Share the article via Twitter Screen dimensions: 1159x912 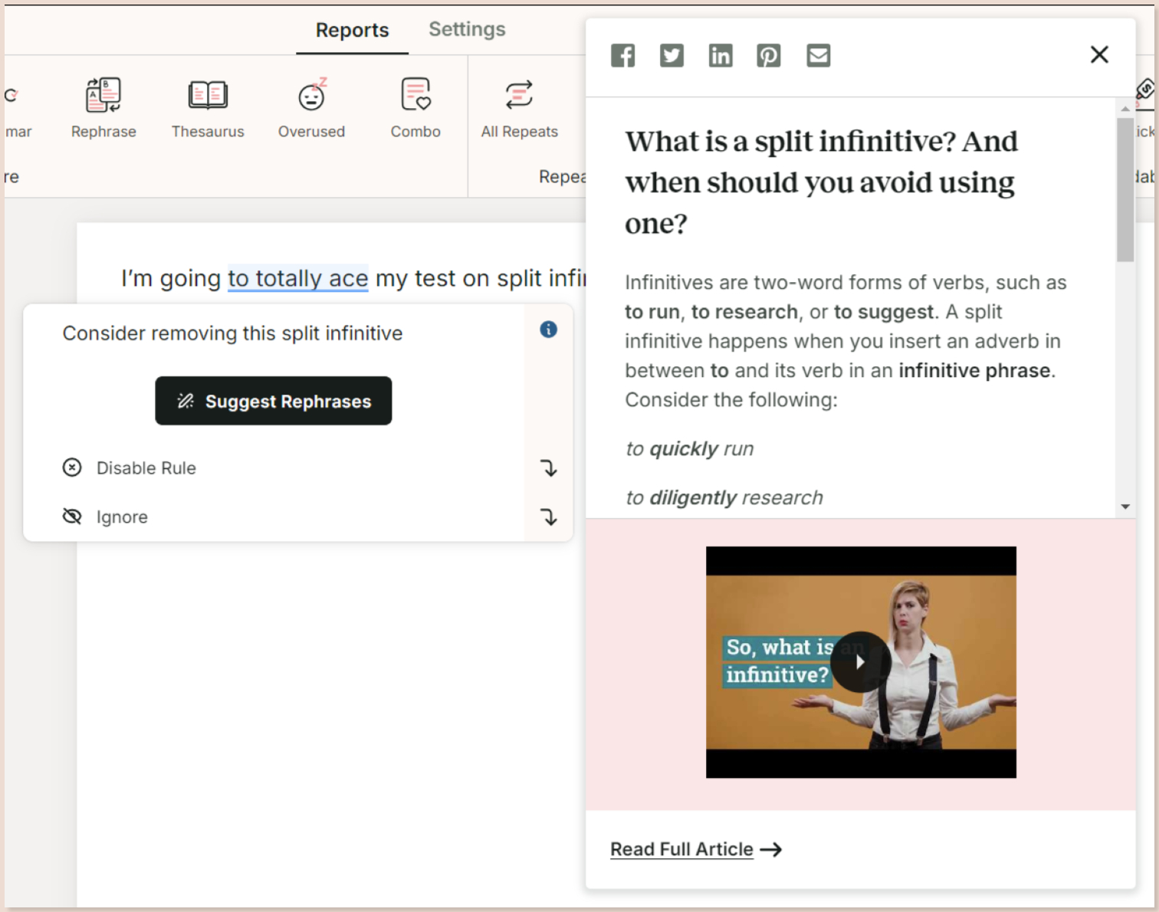click(671, 54)
